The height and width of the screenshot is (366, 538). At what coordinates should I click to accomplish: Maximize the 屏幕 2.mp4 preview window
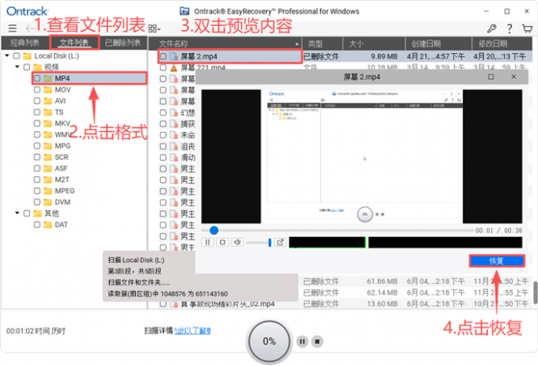tap(491, 77)
